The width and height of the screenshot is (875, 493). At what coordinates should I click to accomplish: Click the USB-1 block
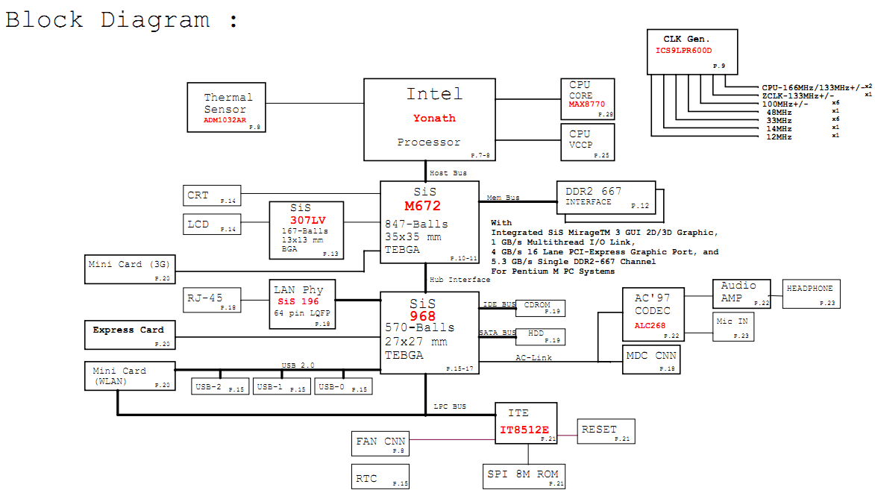coord(281,386)
